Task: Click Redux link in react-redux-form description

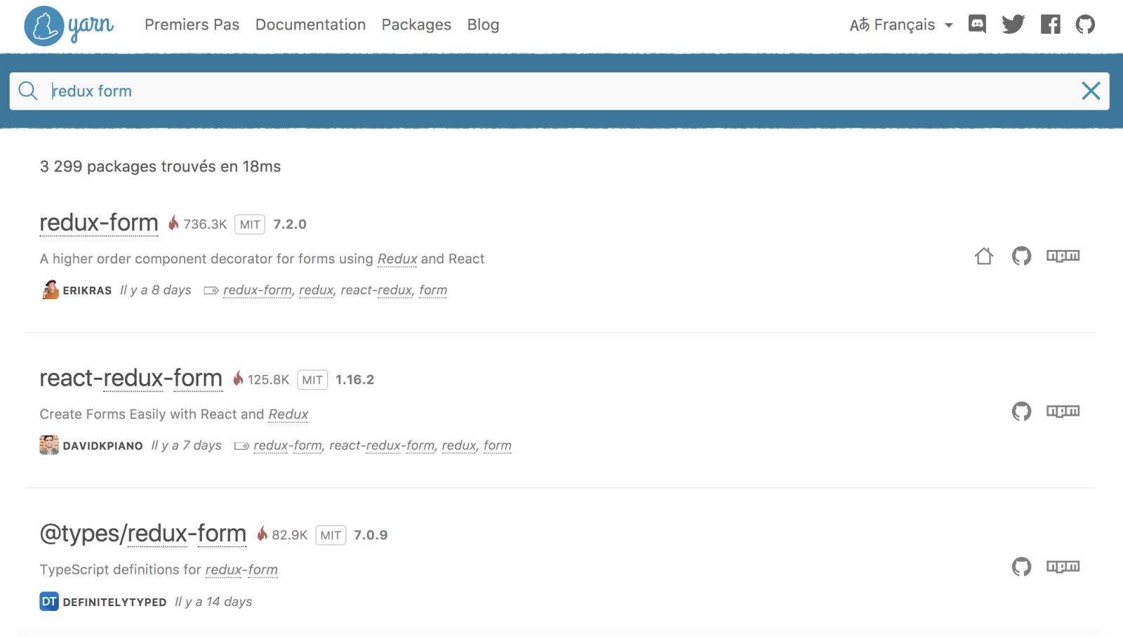Action: [x=288, y=414]
